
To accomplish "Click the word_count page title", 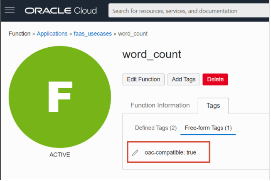I will [152, 54].
